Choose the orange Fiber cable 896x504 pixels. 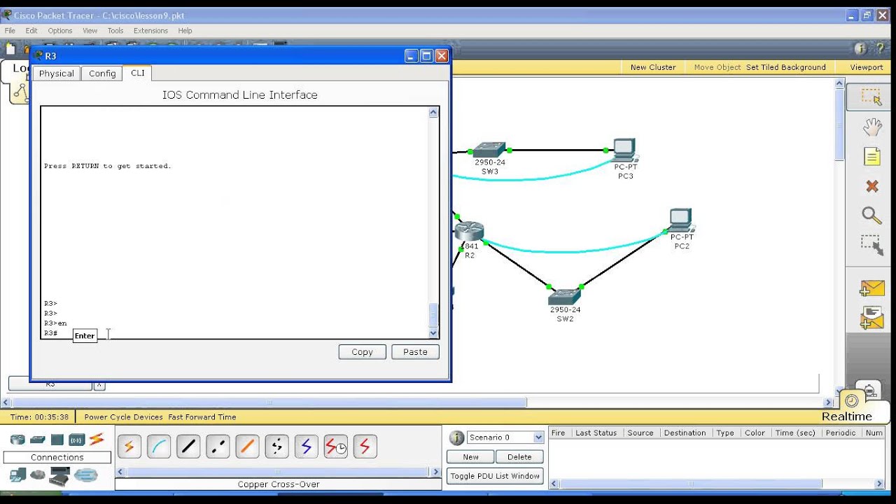(247, 447)
